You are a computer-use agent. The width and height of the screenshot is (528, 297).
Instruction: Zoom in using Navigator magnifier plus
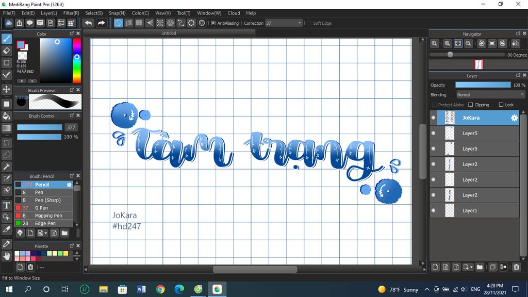(448, 43)
